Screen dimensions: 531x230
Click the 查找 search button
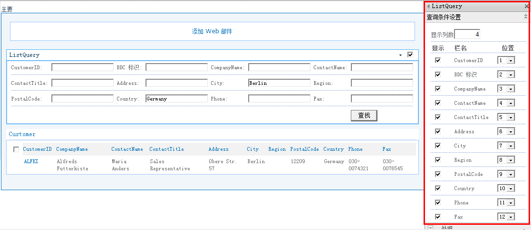point(364,116)
